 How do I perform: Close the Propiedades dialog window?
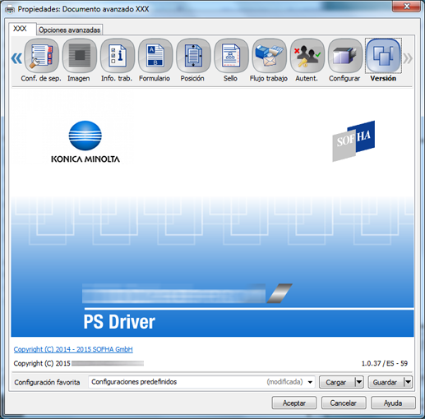tap(406, 6)
